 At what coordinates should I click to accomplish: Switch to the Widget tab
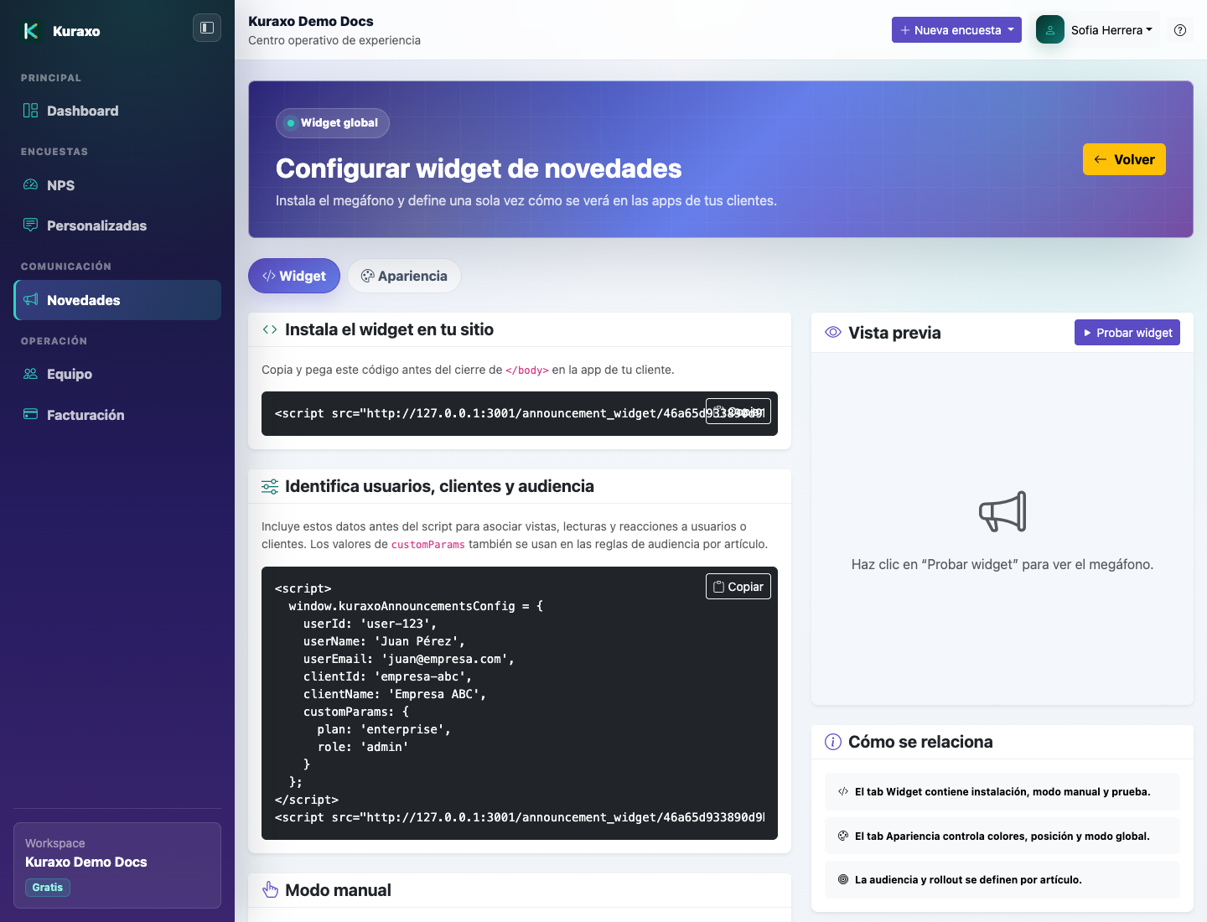(294, 276)
